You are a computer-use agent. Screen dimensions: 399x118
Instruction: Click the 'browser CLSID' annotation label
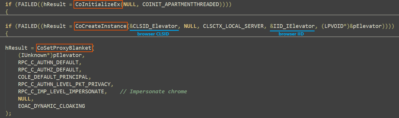coord(153,34)
